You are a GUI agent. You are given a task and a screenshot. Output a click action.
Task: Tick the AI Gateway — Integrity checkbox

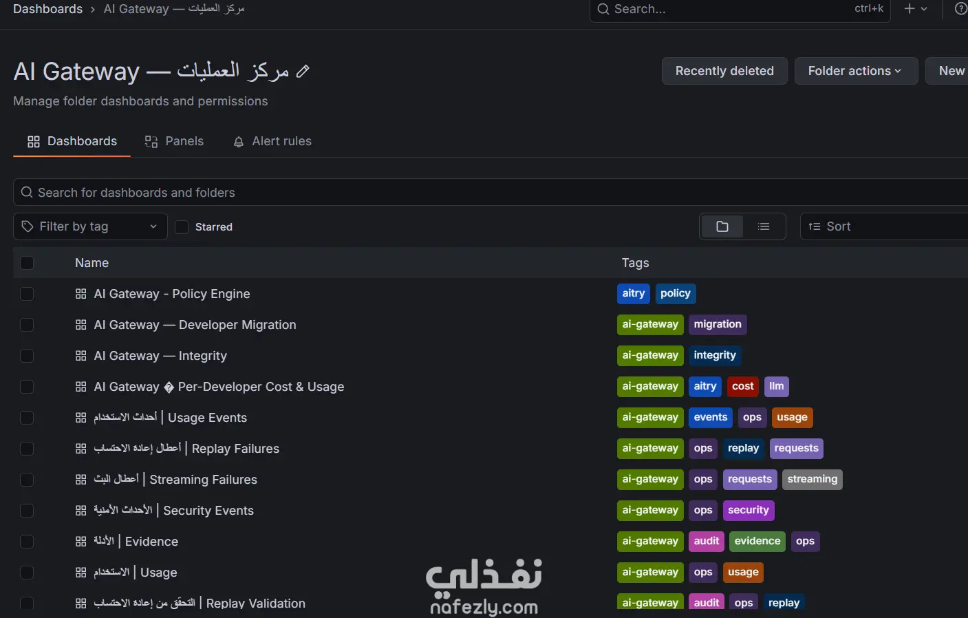27,356
